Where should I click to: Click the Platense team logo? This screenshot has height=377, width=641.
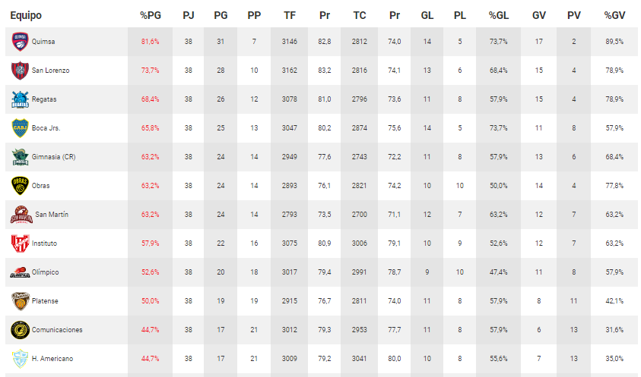coord(21,301)
